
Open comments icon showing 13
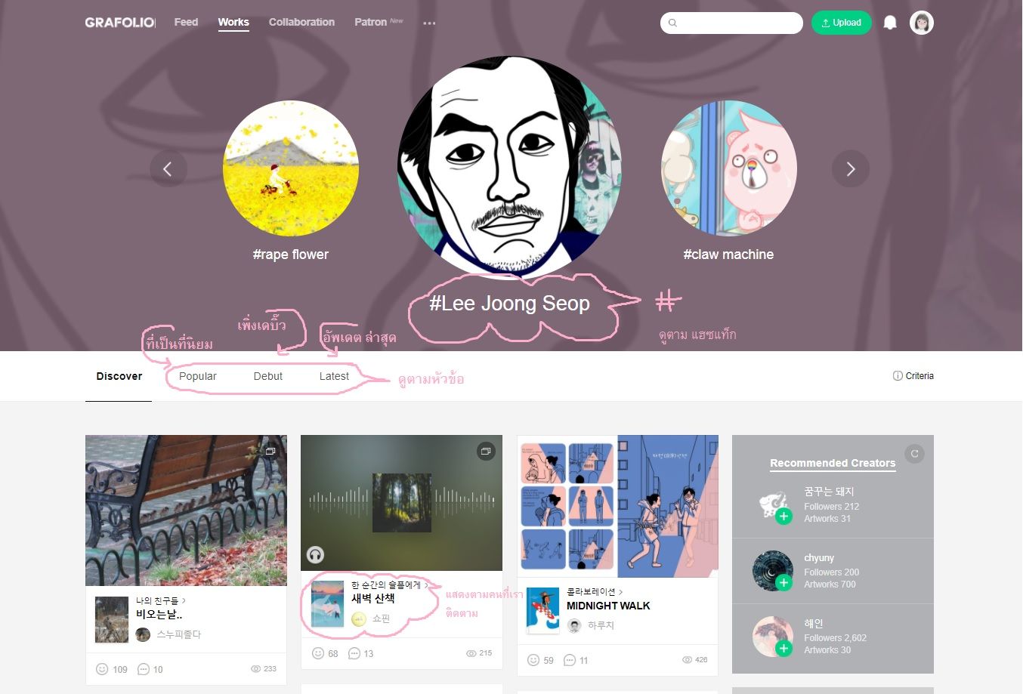(x=354, y=653)
